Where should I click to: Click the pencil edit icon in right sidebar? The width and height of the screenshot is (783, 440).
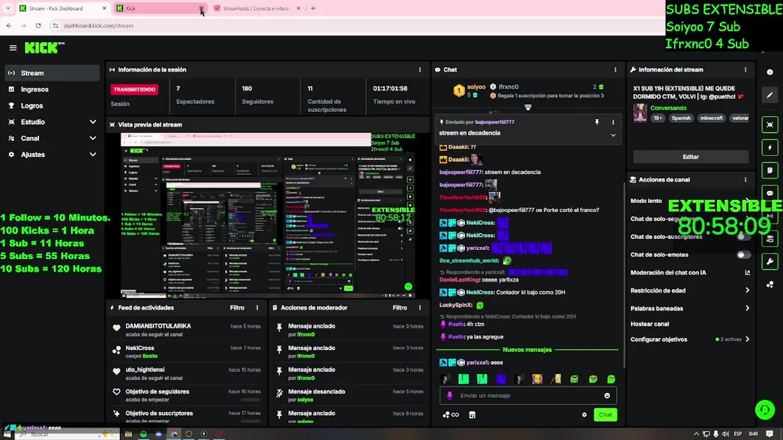coord(770,95)
